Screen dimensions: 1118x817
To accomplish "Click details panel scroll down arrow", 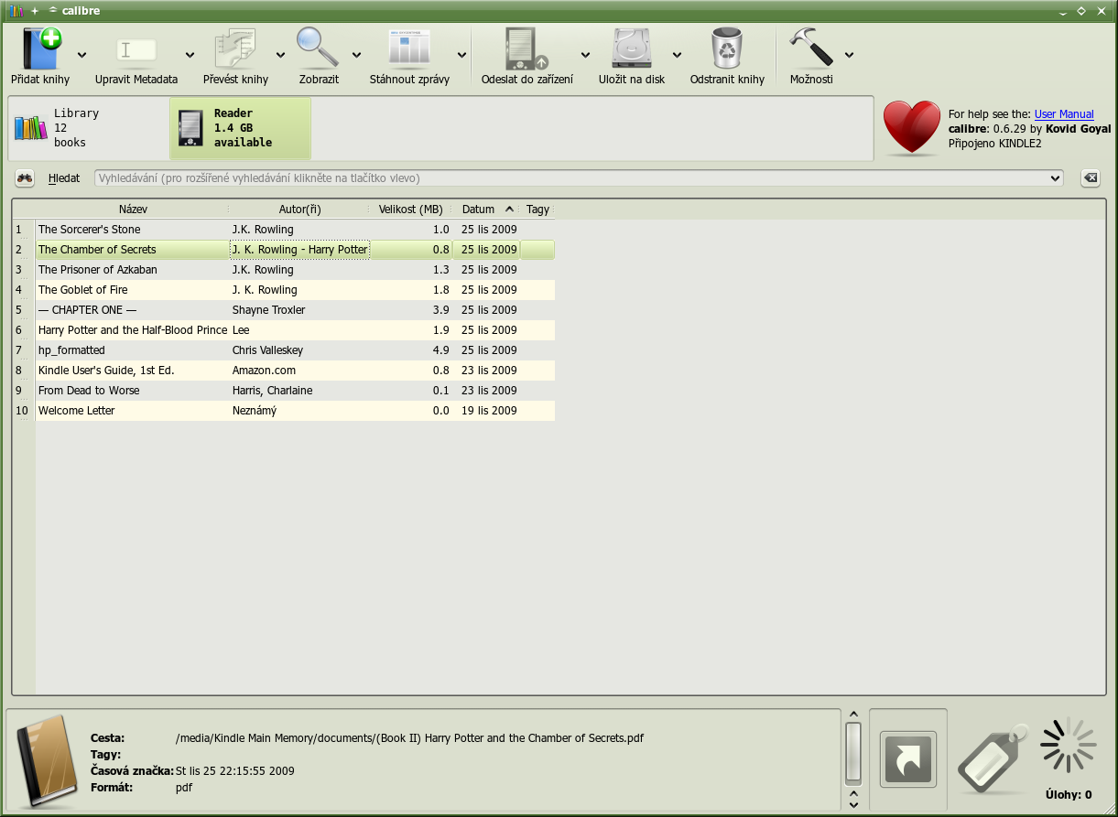I will (x=853, y=803).
